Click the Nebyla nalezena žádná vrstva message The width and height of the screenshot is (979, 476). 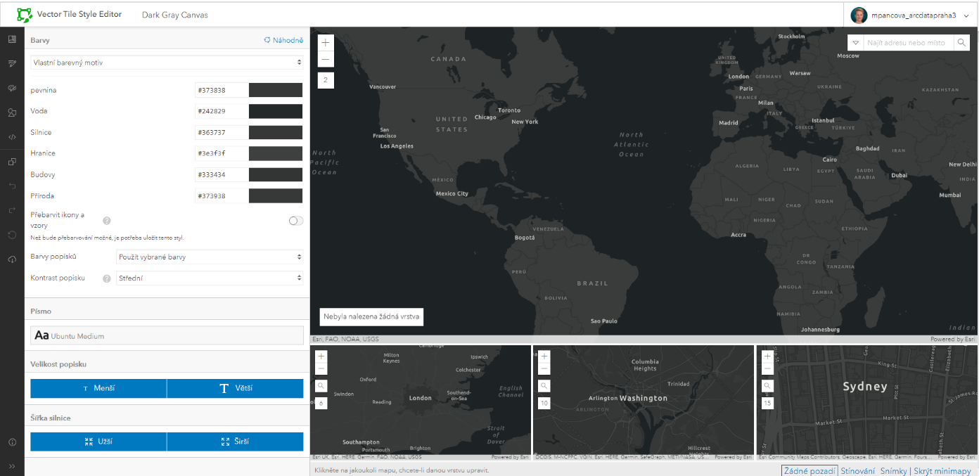(371, 316)
